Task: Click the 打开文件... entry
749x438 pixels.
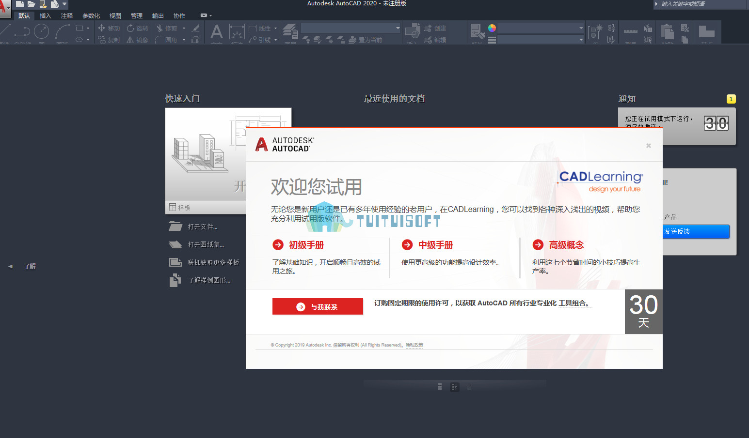Action: (x=193, y=227)
